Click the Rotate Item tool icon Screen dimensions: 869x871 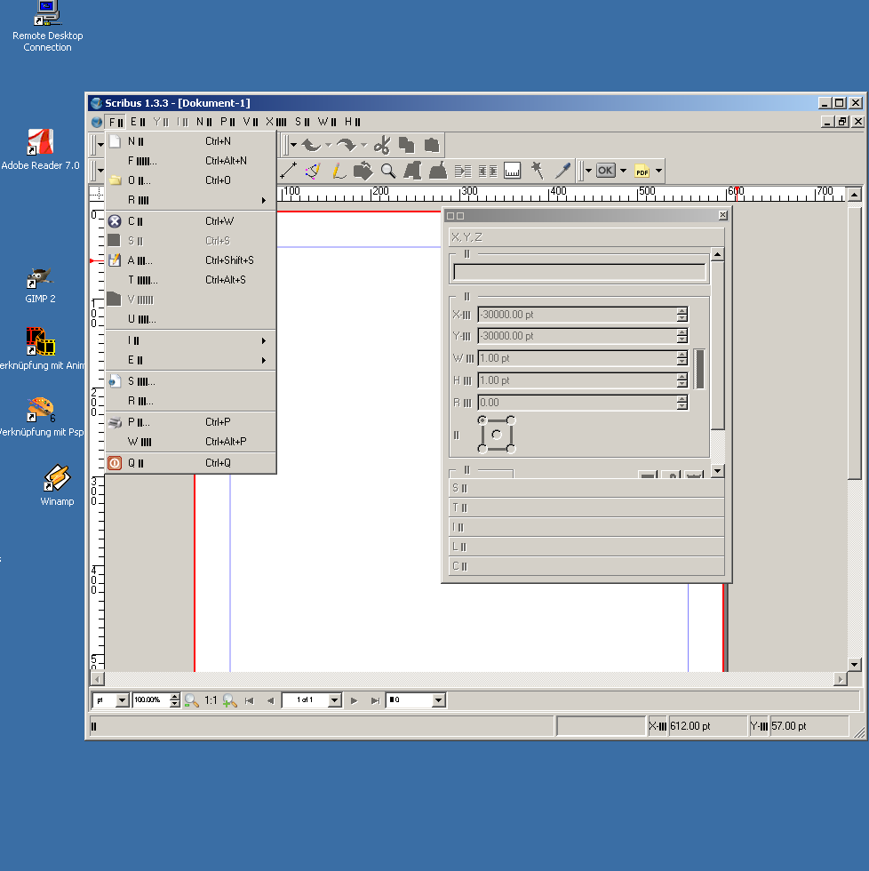[363, 171]
